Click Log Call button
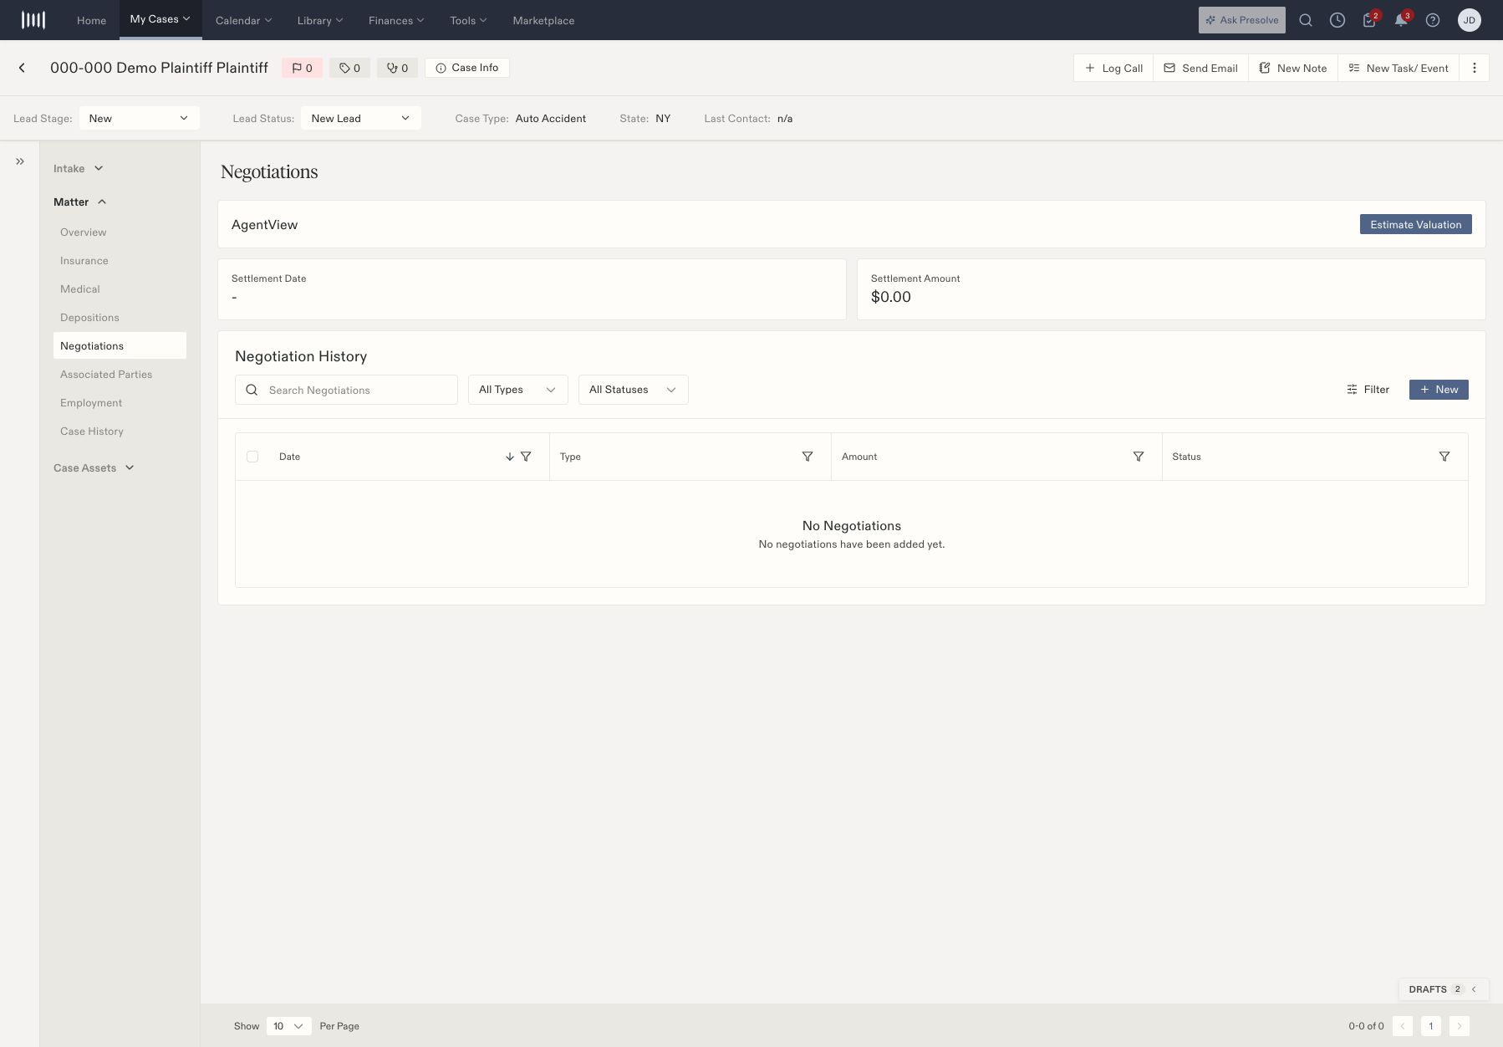This screenshot has height=1047, width=1503. point(1113,68)
